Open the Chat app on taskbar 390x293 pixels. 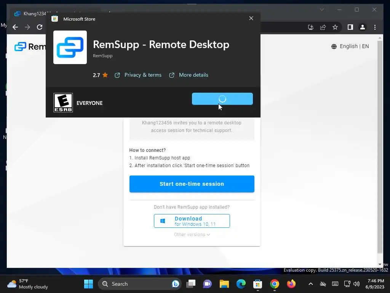pos(208,284)
